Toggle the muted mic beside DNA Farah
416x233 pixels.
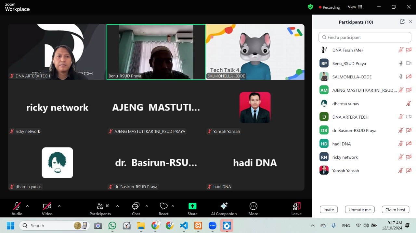click(400, 50)
